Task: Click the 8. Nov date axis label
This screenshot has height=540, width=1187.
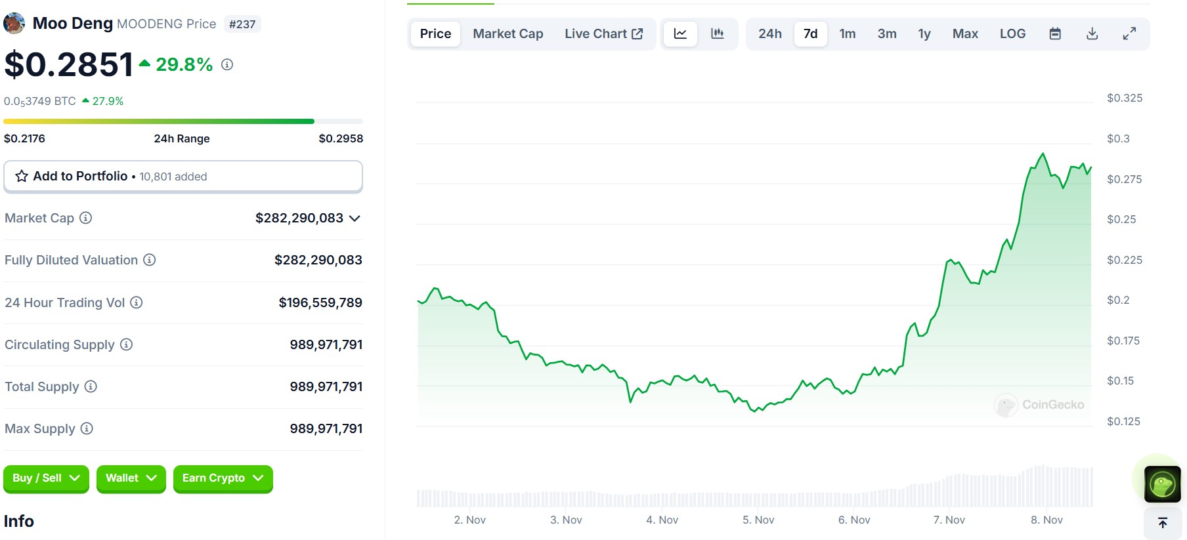Action: coord(1047,520)
